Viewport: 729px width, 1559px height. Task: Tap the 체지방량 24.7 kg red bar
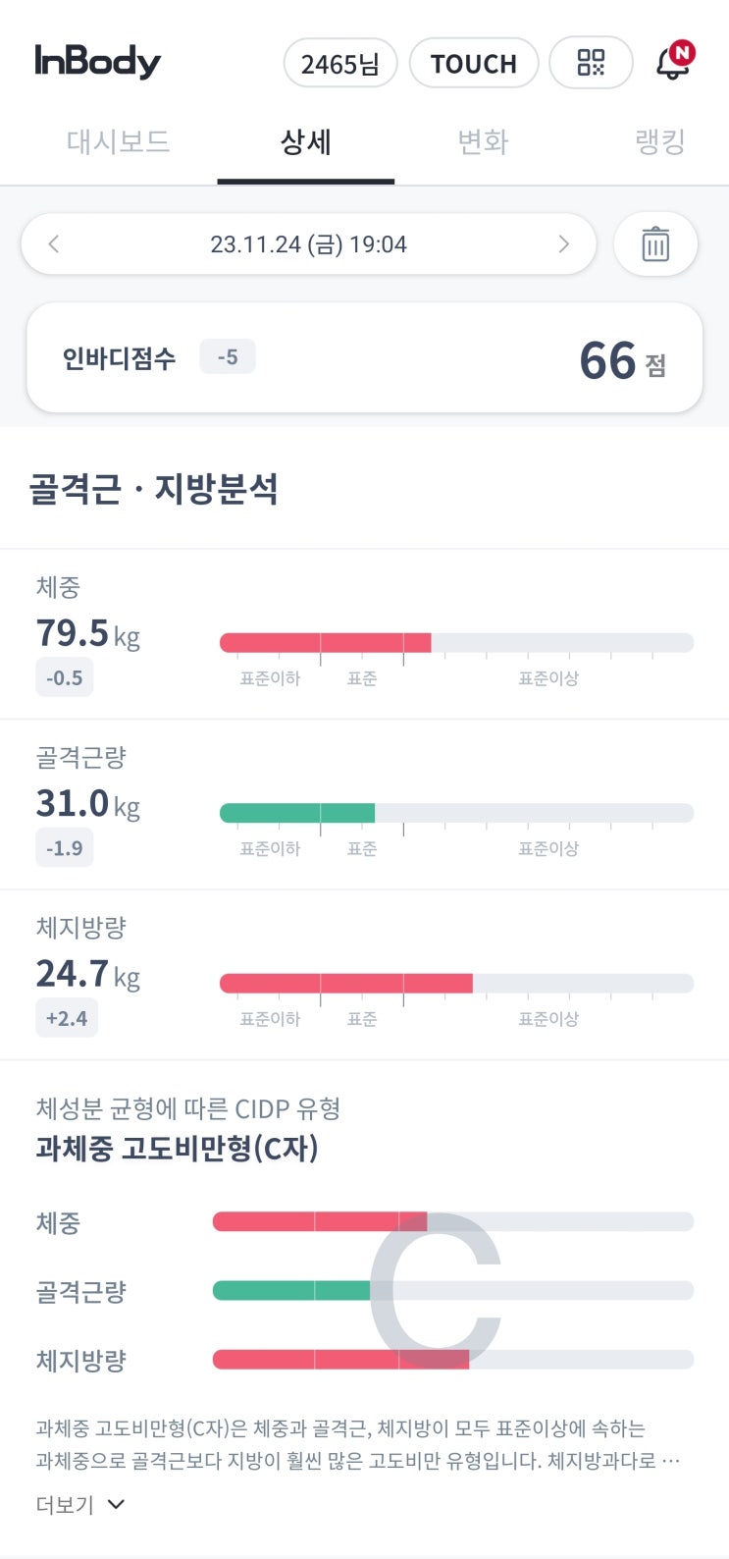tap(345, 983)
